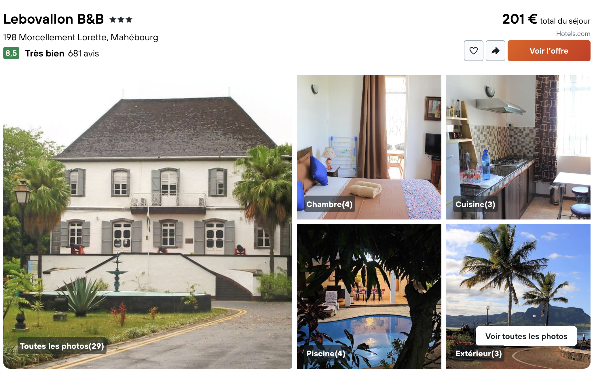
Task: Click the Chambre(4) category label
Action: (329, 204)
